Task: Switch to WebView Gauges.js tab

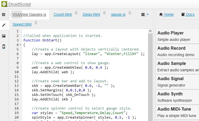Action: [29, 14]
